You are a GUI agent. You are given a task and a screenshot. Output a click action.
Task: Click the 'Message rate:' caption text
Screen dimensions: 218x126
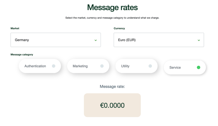coord(112,86)
